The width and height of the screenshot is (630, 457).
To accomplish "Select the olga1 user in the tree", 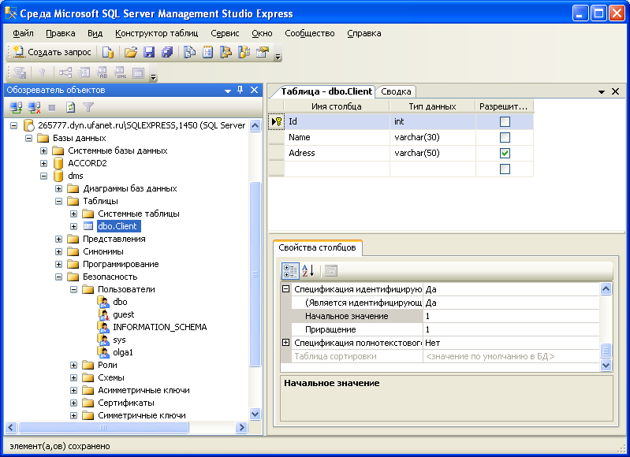I will [123, 352].
